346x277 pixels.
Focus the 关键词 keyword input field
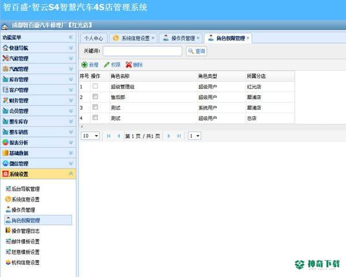click(x=142, y=51)
